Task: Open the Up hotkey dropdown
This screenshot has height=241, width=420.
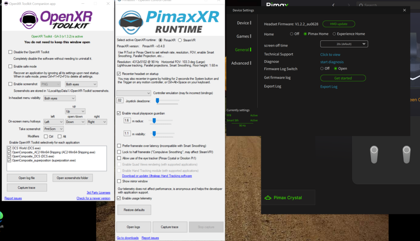Action: pyautogui.click(x=75, y=111)
